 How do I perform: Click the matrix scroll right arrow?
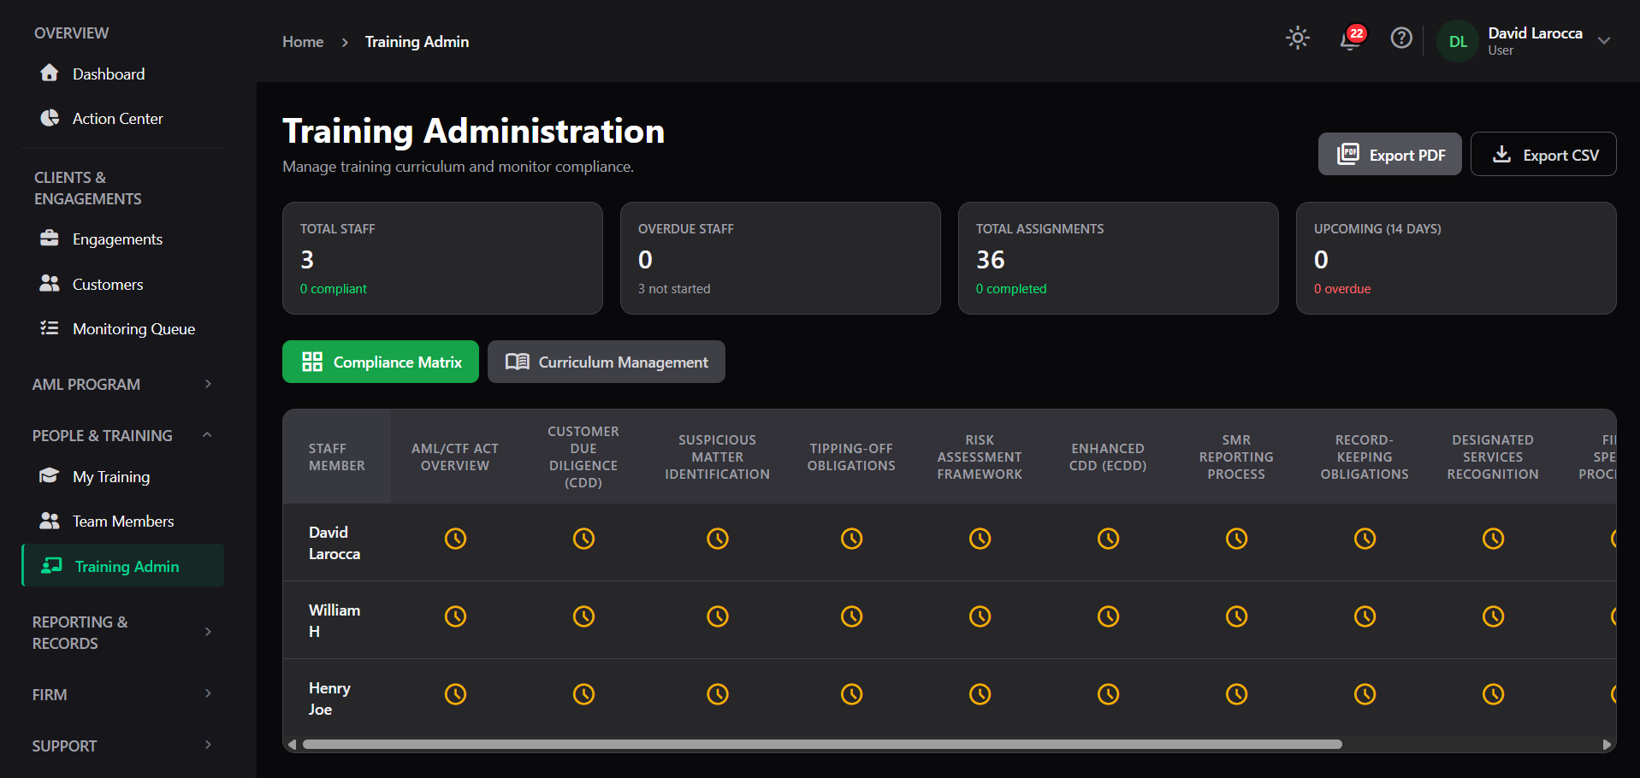[x=1607, y=745]
